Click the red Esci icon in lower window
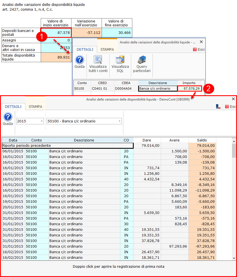 click(x=227, y=106)
